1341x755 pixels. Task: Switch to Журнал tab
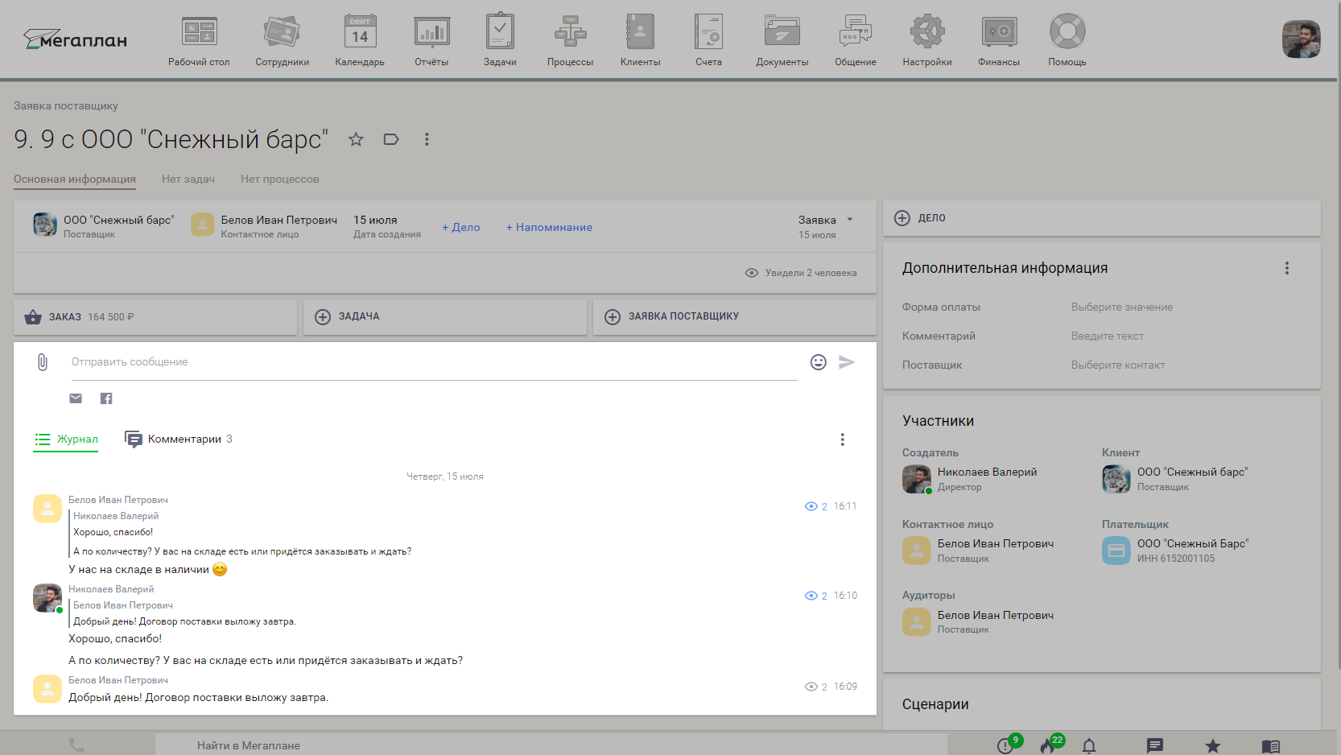click(66, 439)
